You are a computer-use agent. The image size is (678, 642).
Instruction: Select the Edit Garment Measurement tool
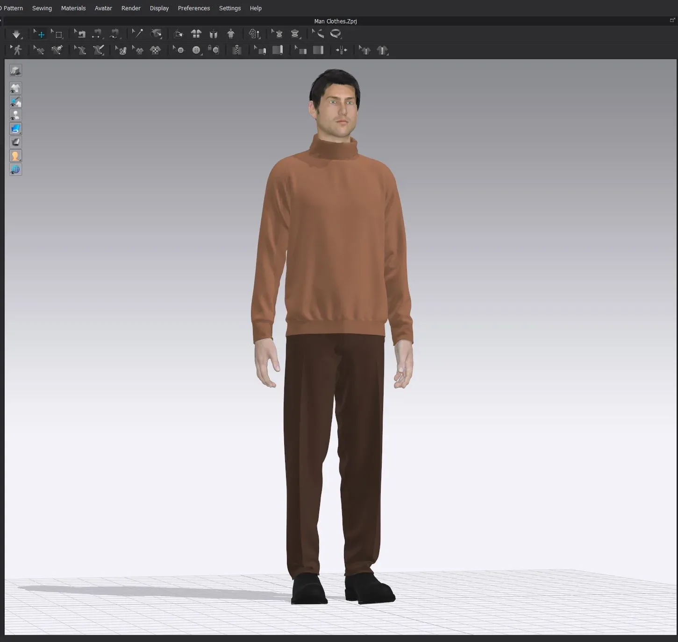(x=277, y=34)
